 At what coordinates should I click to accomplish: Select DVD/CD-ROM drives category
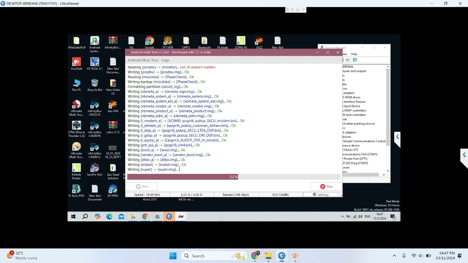(x=352, y=98)
